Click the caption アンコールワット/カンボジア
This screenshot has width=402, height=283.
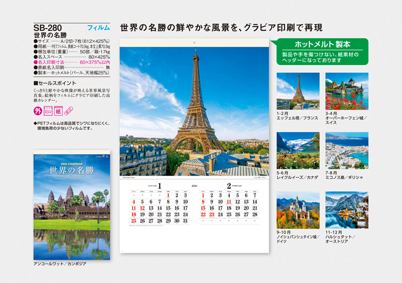60,264
